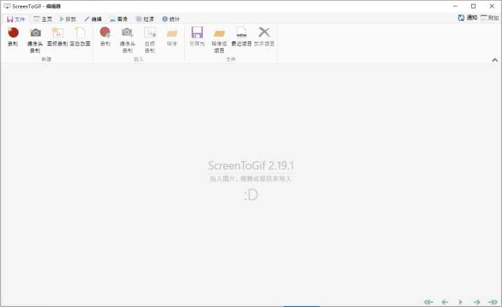Jump to the last frame
502x307 pixels.
tap(493, 302)
